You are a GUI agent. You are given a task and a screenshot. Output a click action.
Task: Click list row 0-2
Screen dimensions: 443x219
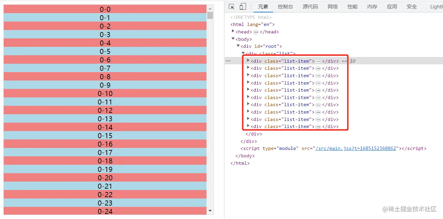105,26
